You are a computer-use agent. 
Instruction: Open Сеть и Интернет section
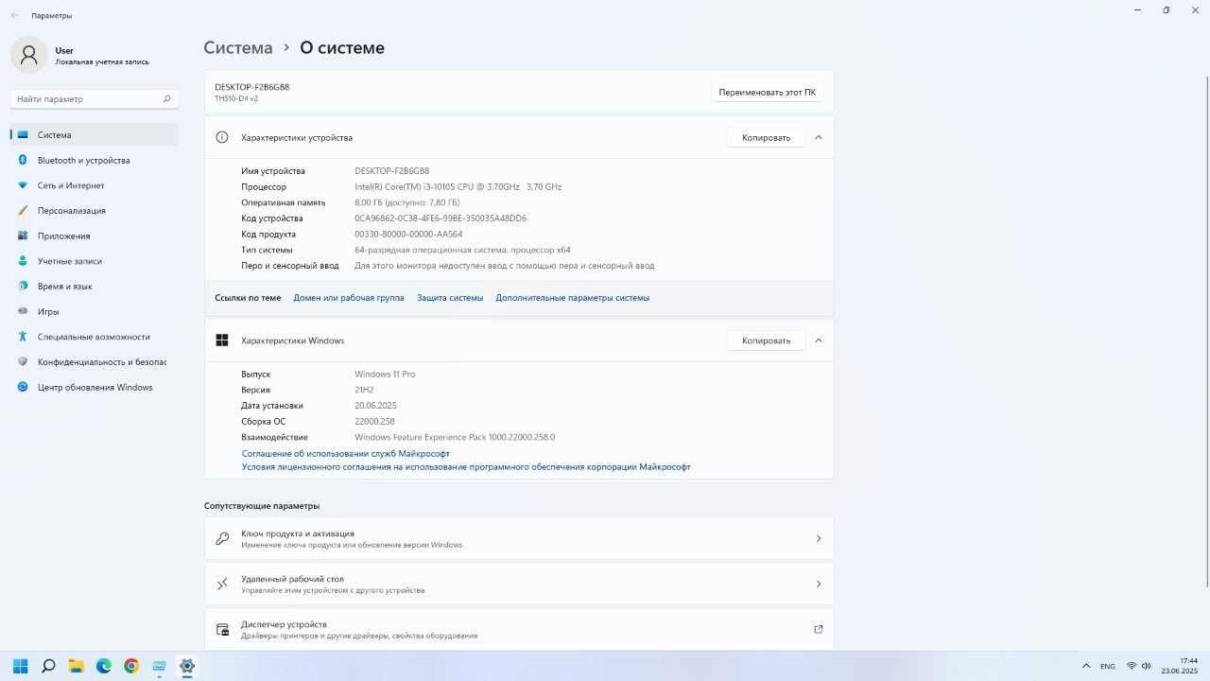pos(95,185)
